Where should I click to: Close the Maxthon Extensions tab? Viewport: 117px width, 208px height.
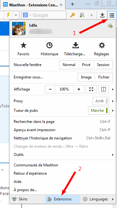[x=61, y=5]
